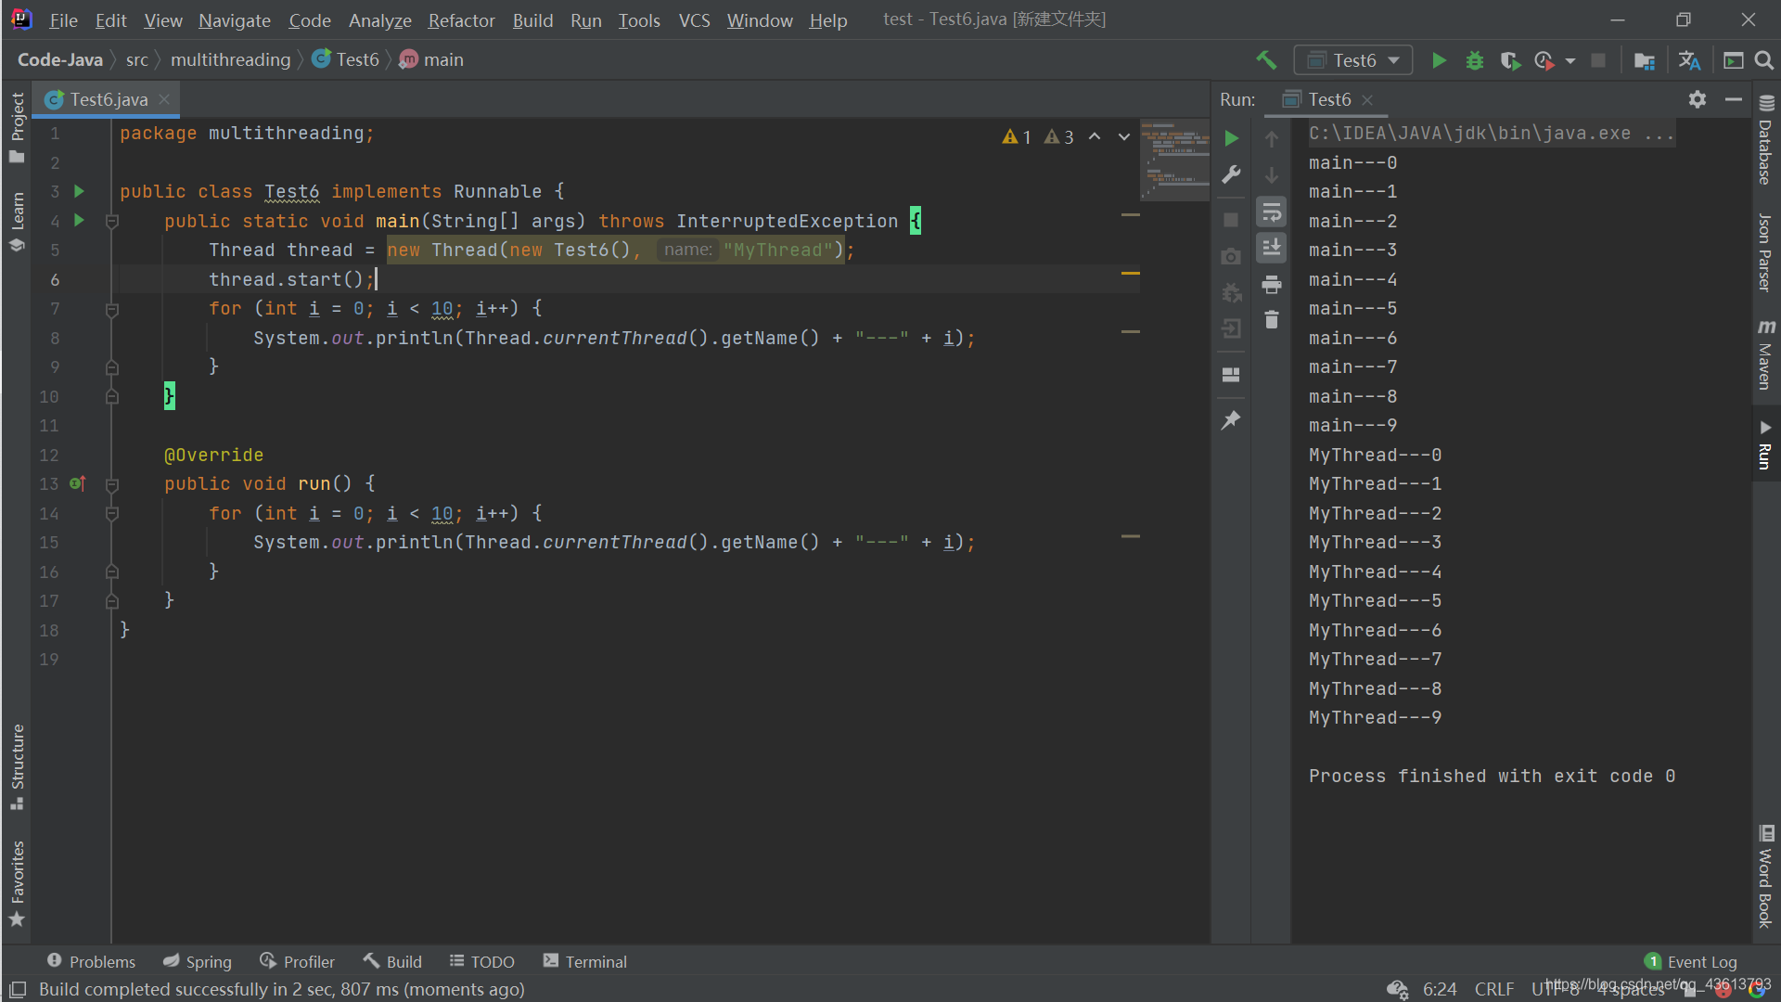
Task: Open Profiler run icon in toolbar
Action: [1544, 60]
